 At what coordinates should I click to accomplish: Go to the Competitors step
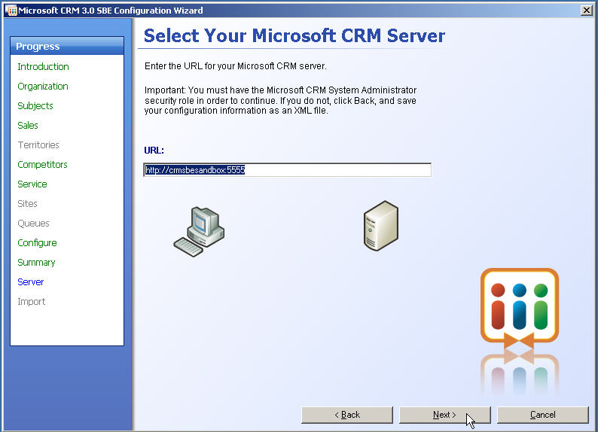point(42,165)
